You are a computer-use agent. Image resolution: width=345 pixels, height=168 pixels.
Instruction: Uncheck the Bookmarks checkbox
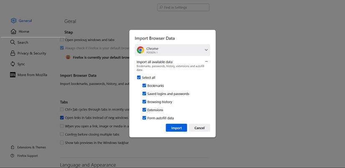tap(144, 86)
